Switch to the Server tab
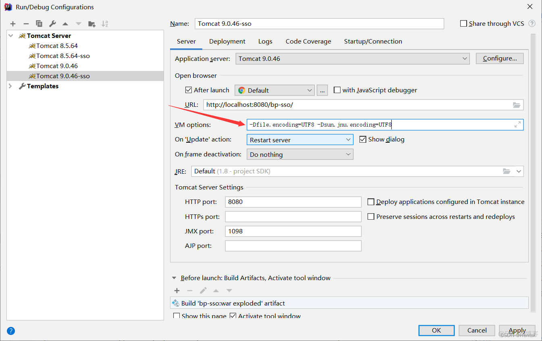The width and height of the screenshot is (542, 341). [186, 42]
